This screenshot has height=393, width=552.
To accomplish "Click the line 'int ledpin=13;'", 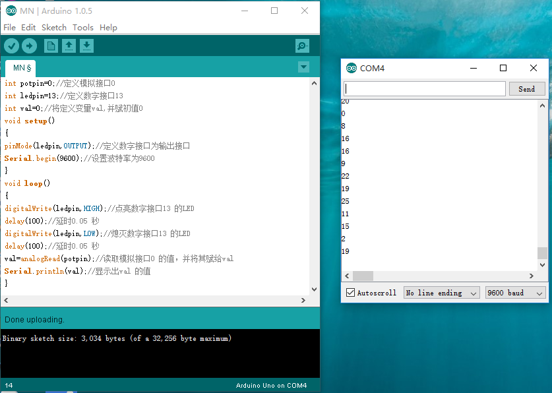I will tap(64, 96).
